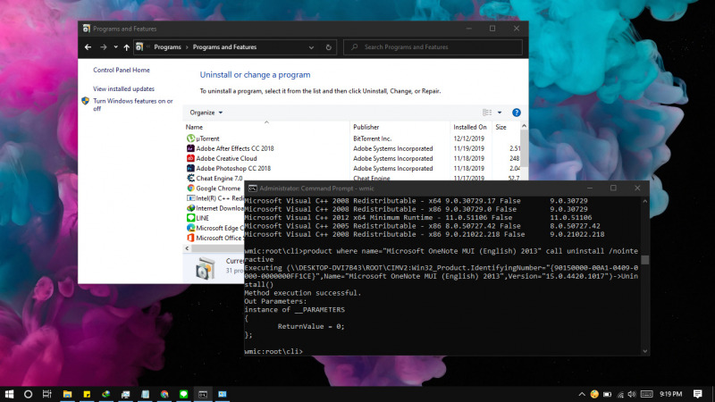Click the 12/12/2019 installed date
The height and width of the screenshot is (402, 715).
coord(468,138)
